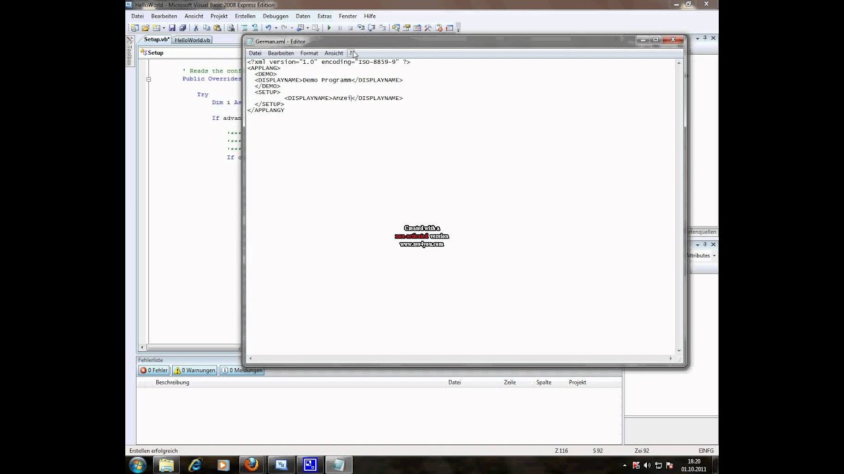Click the Step Into debug icon
The image size is (844, 474).
point(361,28)
